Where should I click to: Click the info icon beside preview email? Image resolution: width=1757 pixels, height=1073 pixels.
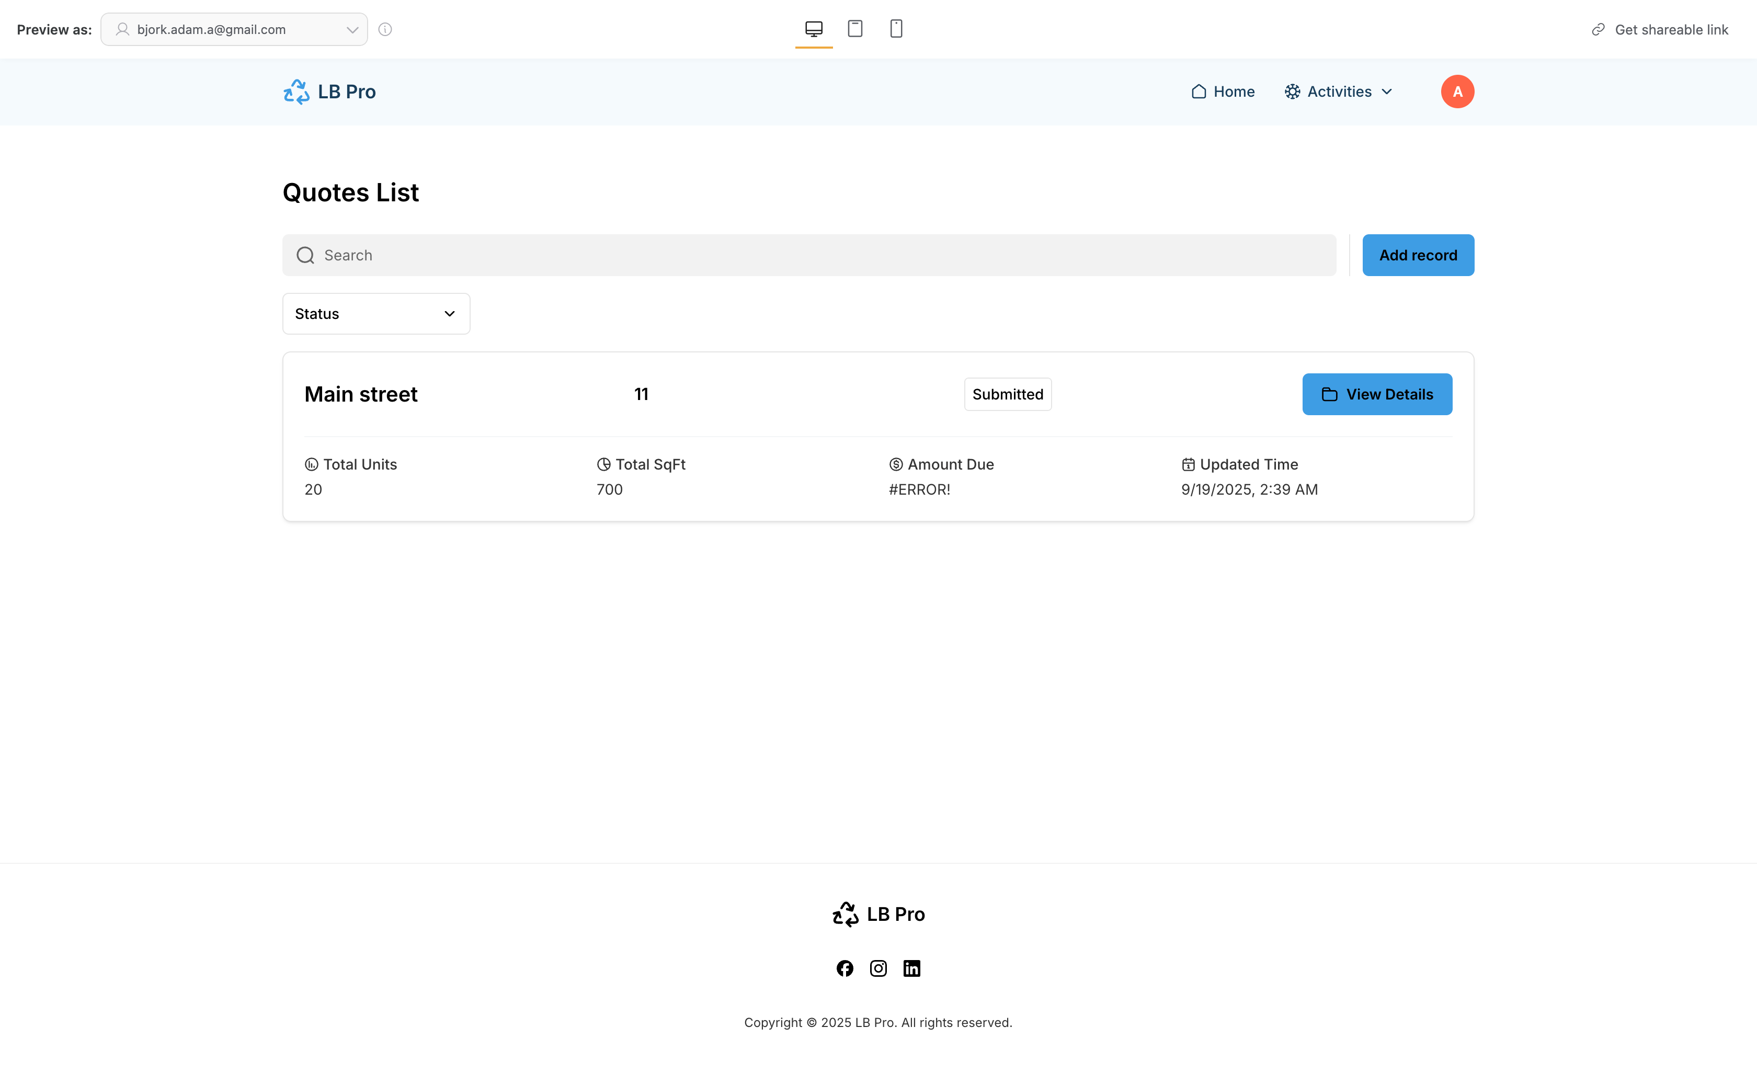click(x=385, y=29)
